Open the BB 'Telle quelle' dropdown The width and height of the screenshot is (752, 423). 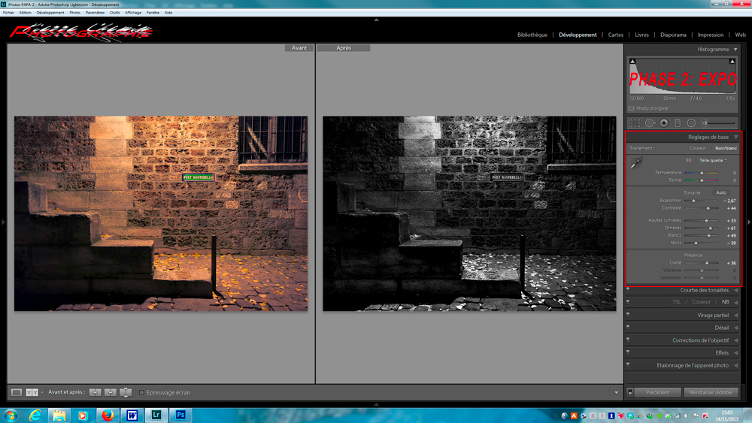click(712, 160)
